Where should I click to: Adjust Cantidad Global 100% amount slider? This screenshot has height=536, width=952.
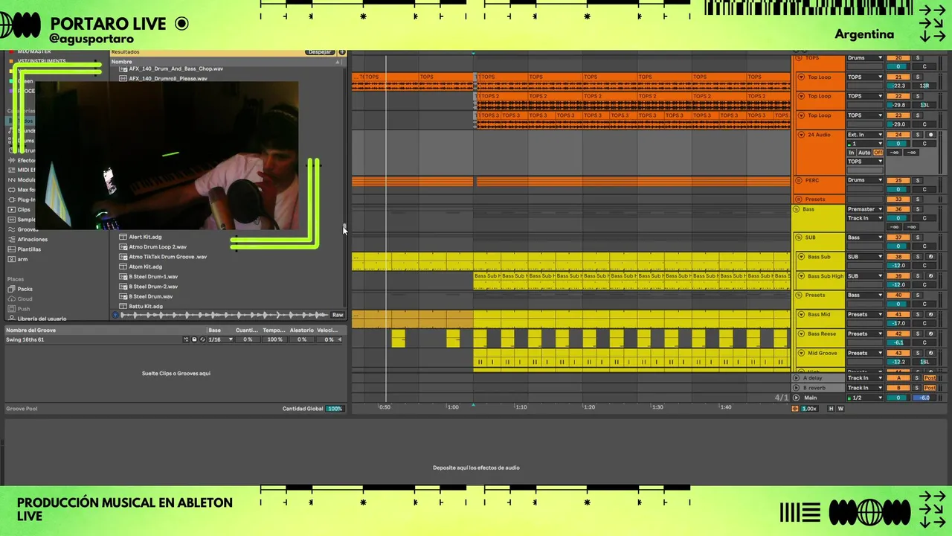(335, 409)
